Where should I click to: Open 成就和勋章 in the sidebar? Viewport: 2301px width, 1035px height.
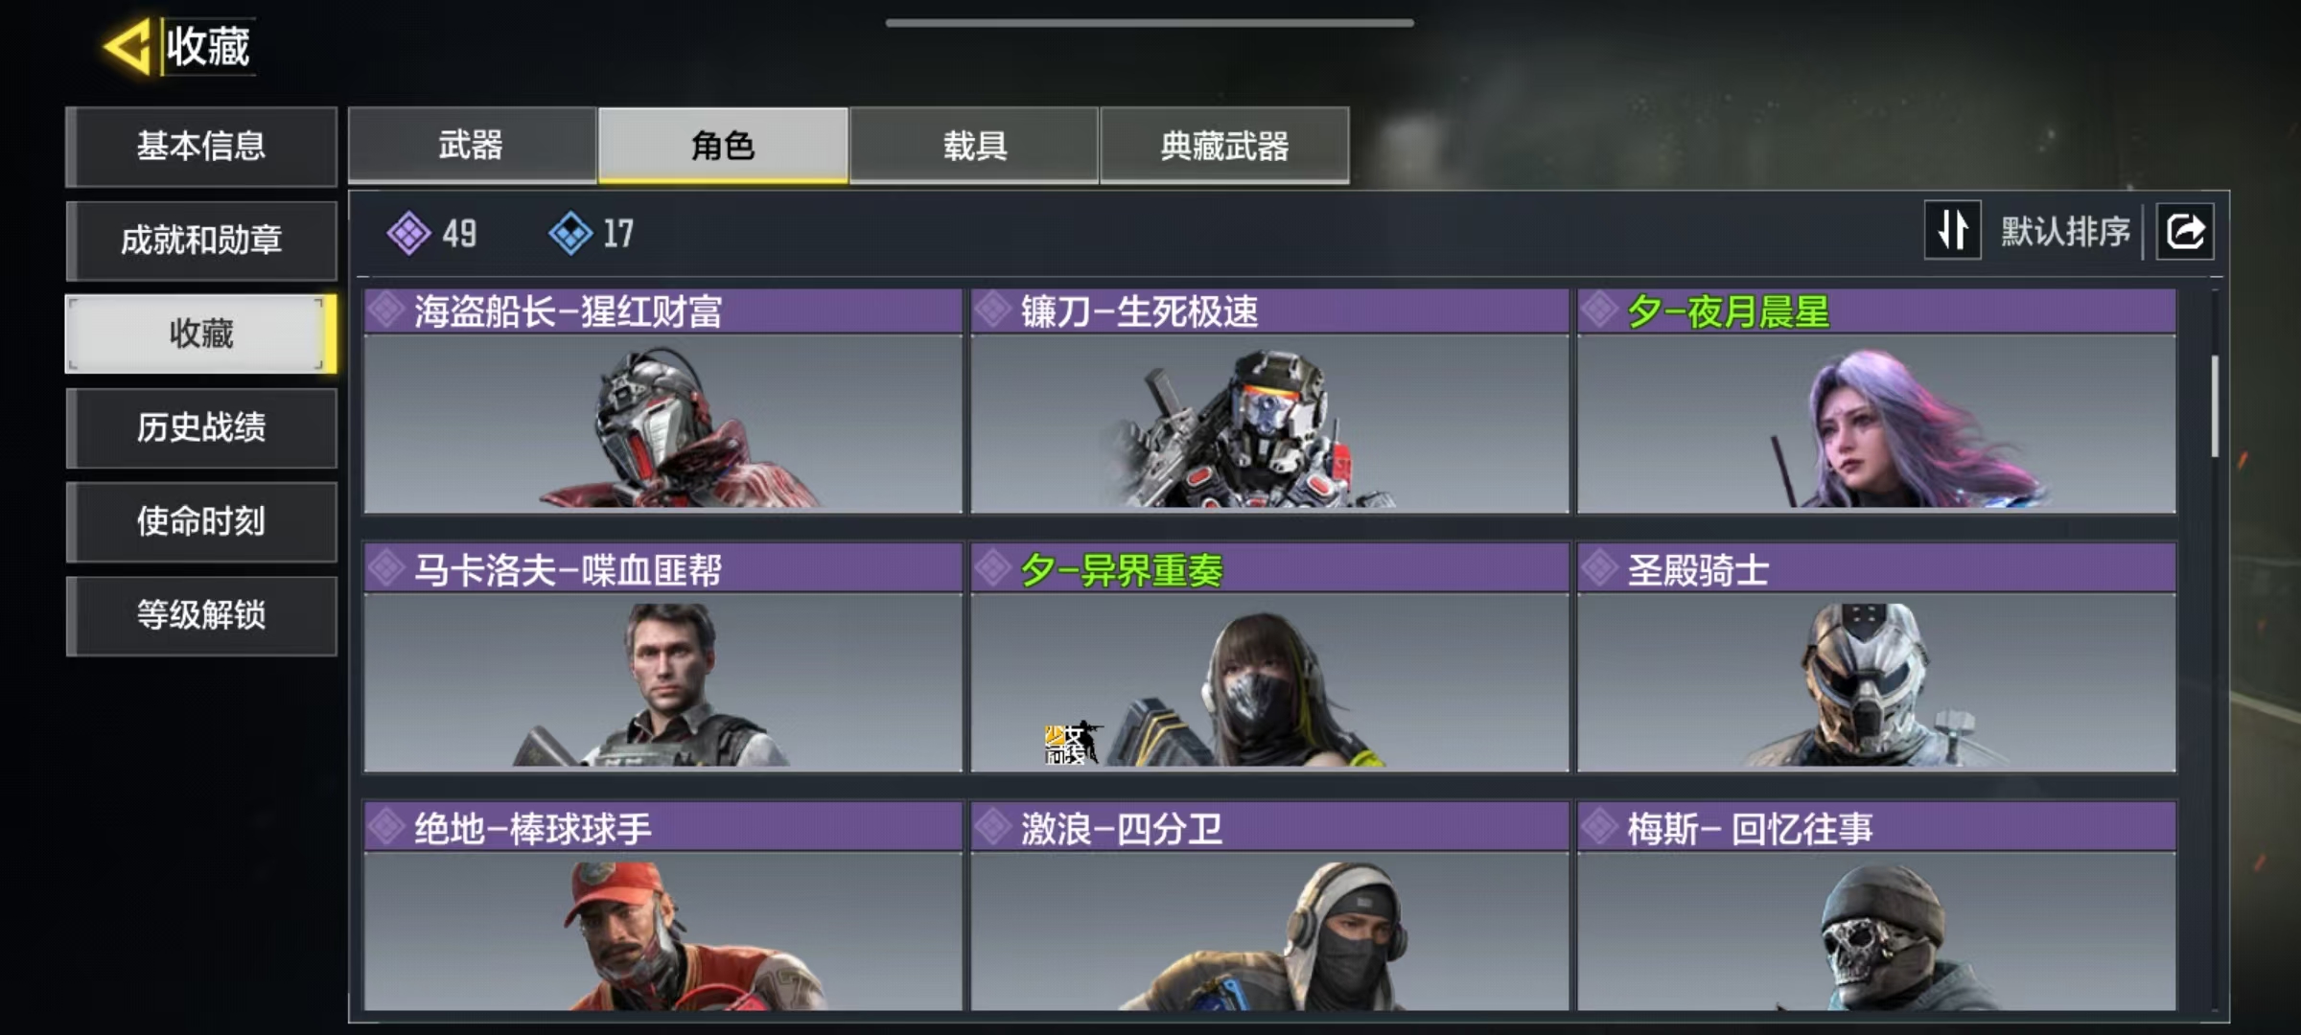(201, 241)
